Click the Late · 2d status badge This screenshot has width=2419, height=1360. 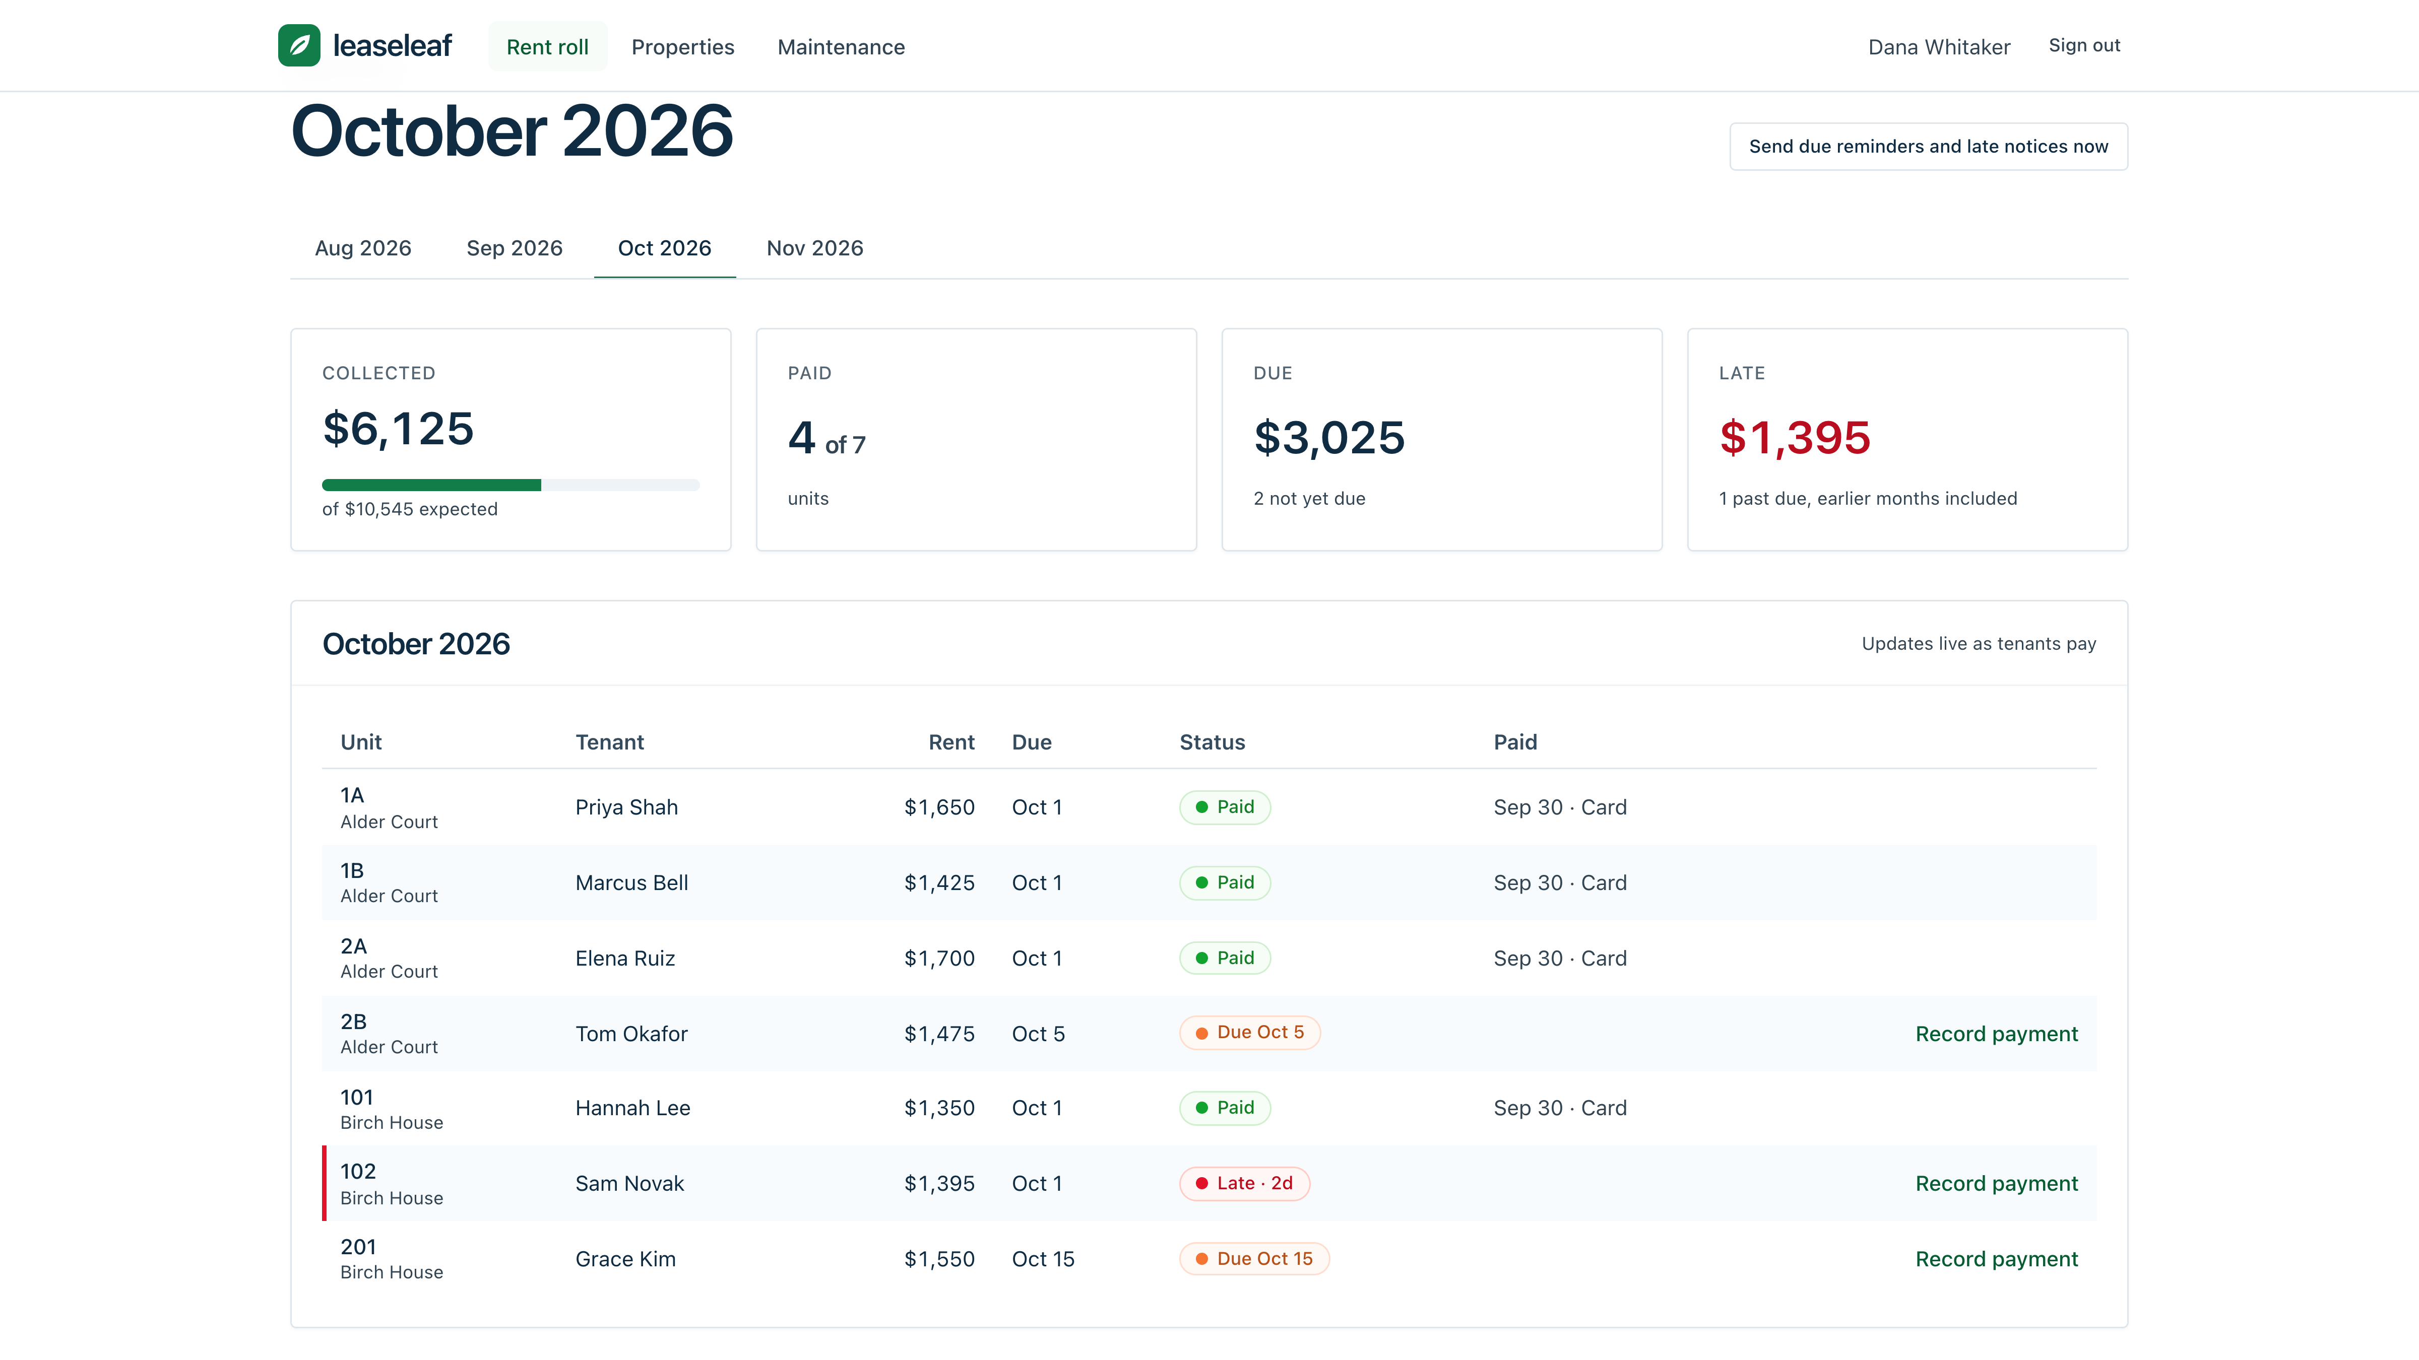tap(1244, 1184)
